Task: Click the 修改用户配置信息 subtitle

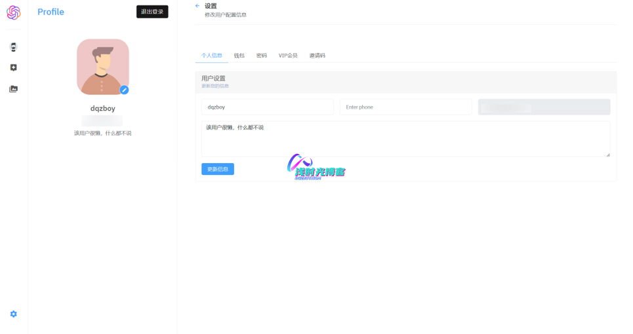Action: click(225, 15)
